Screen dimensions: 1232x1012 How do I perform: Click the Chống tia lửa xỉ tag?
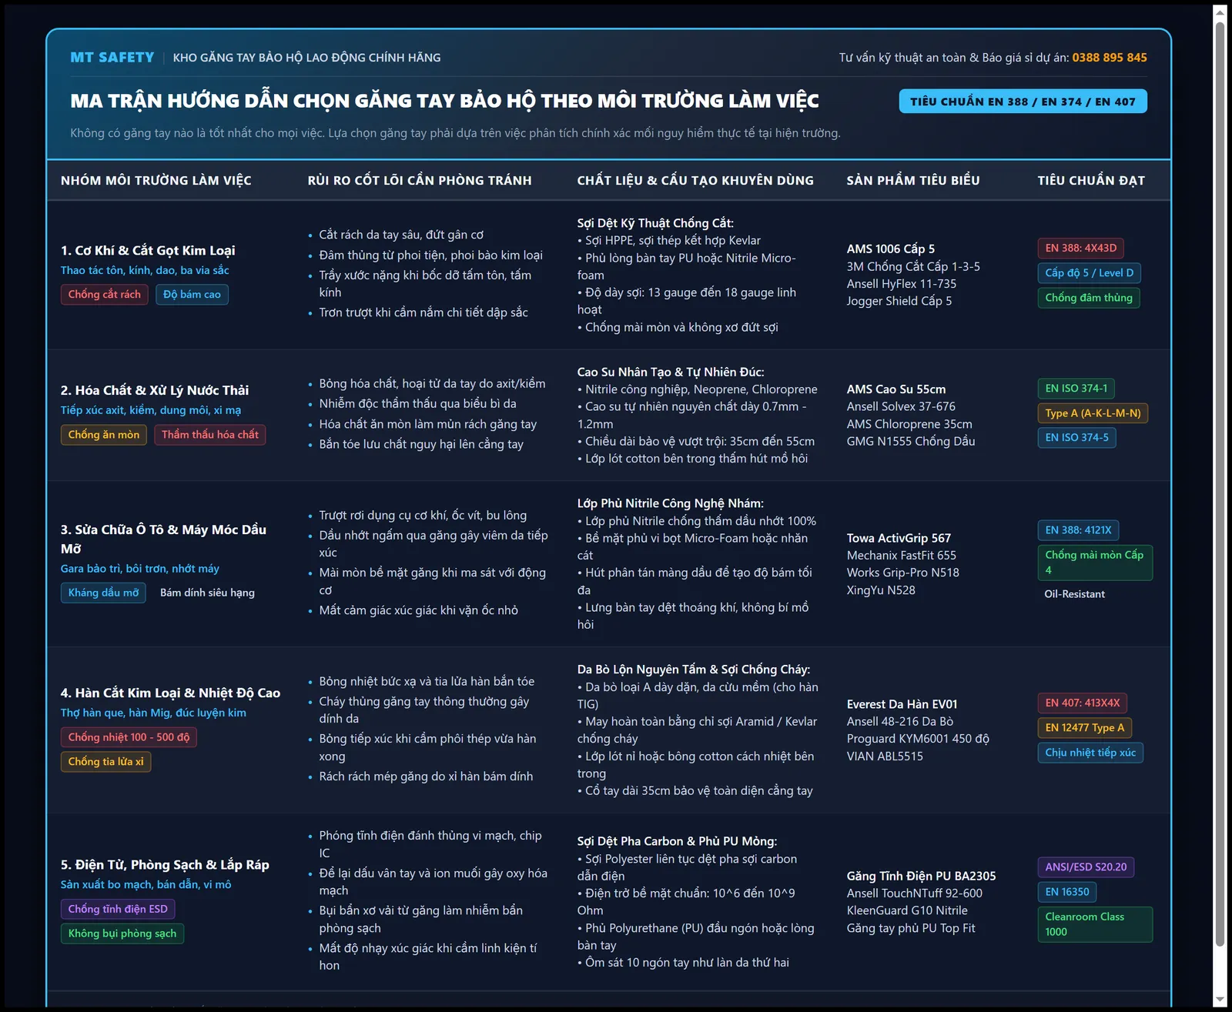[x=105, y=762]
